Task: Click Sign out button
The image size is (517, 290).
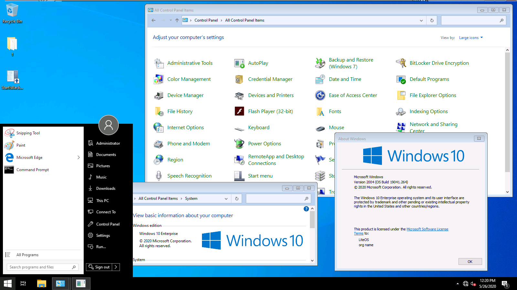Action: 99,267
